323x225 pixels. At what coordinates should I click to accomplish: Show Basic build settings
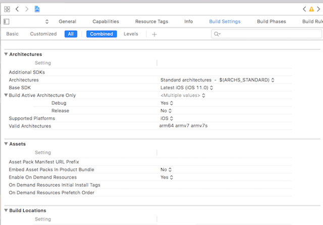click(12, 34)
